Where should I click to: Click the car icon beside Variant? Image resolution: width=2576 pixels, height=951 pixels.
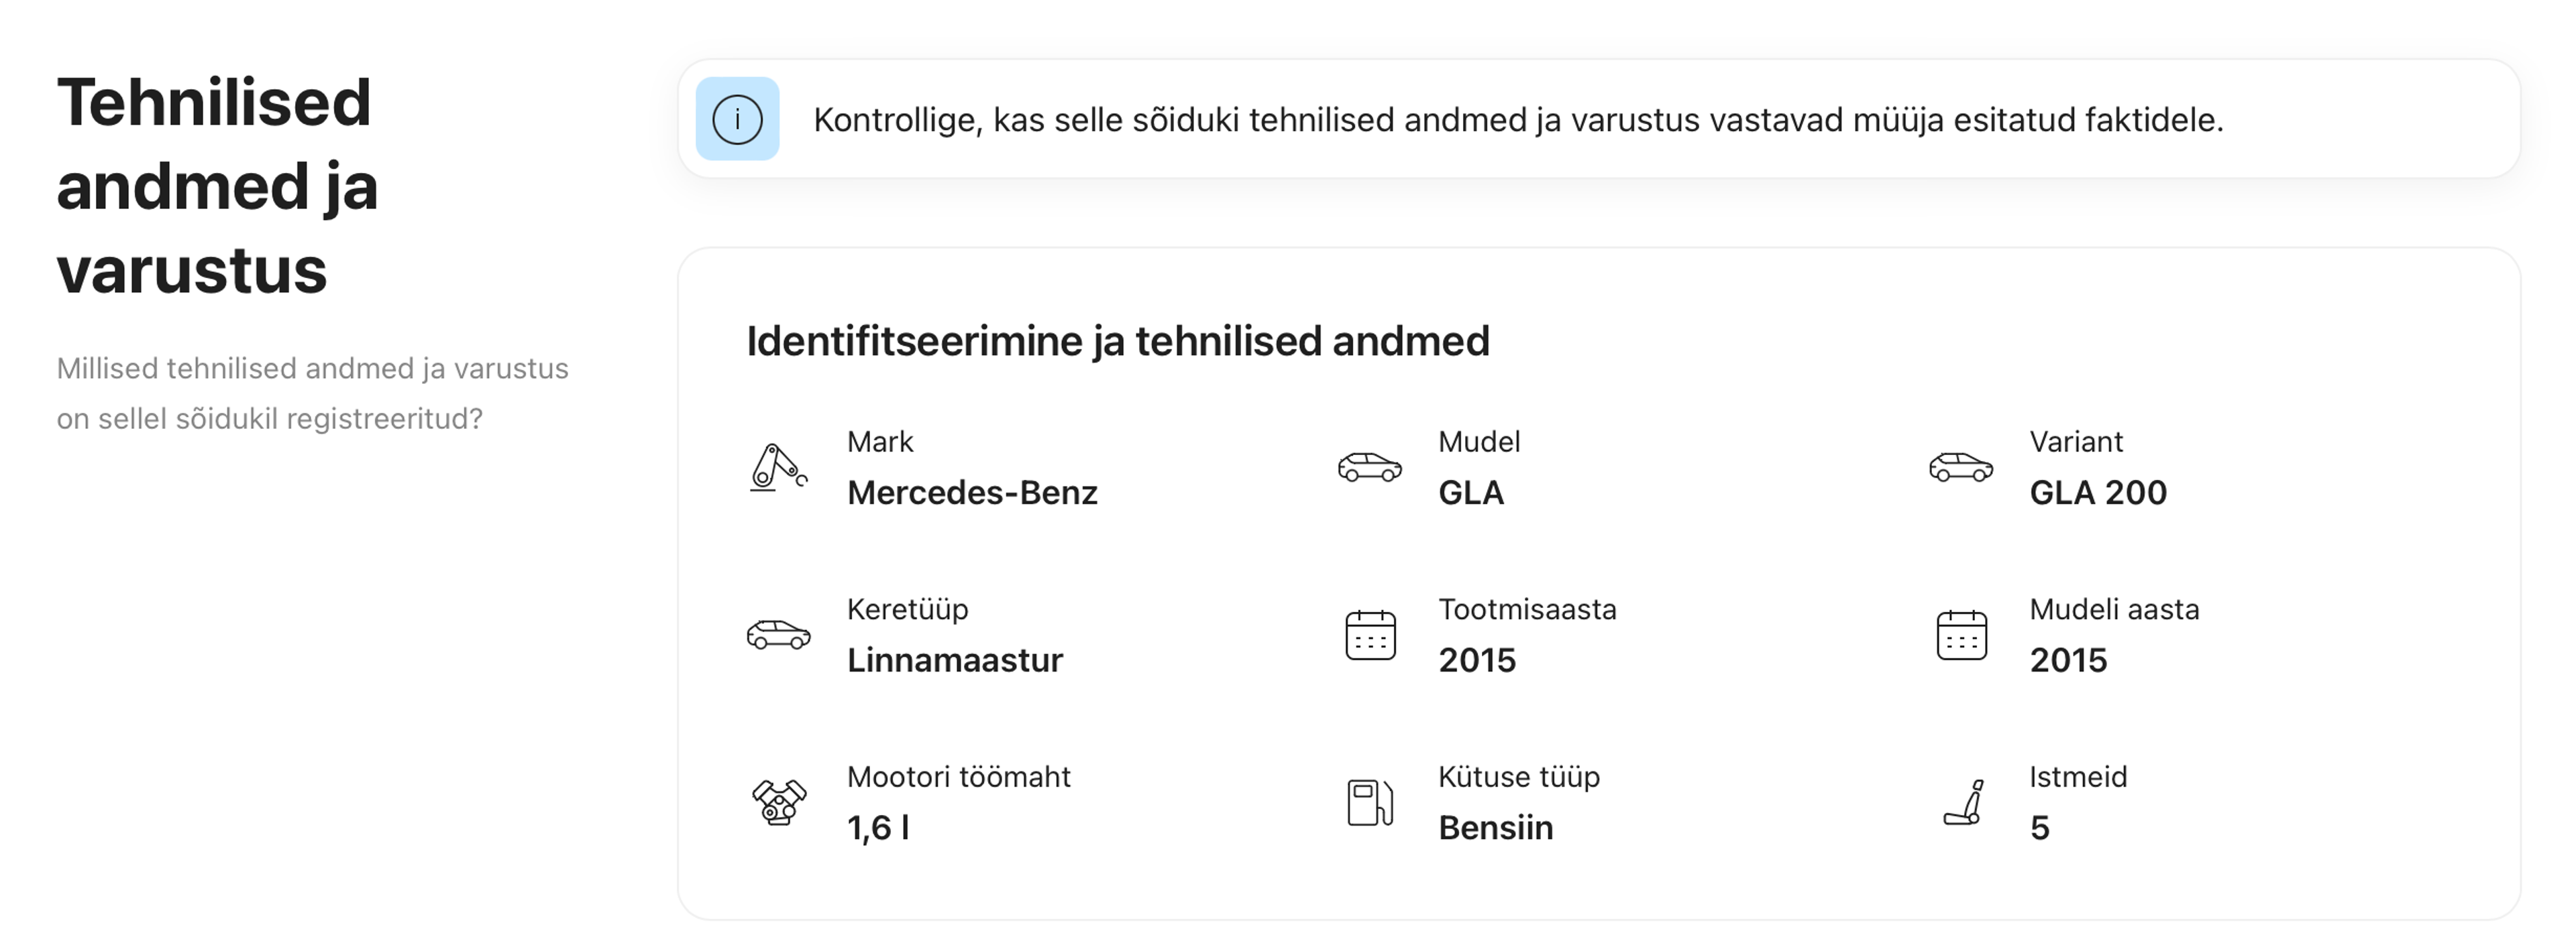1960,466
